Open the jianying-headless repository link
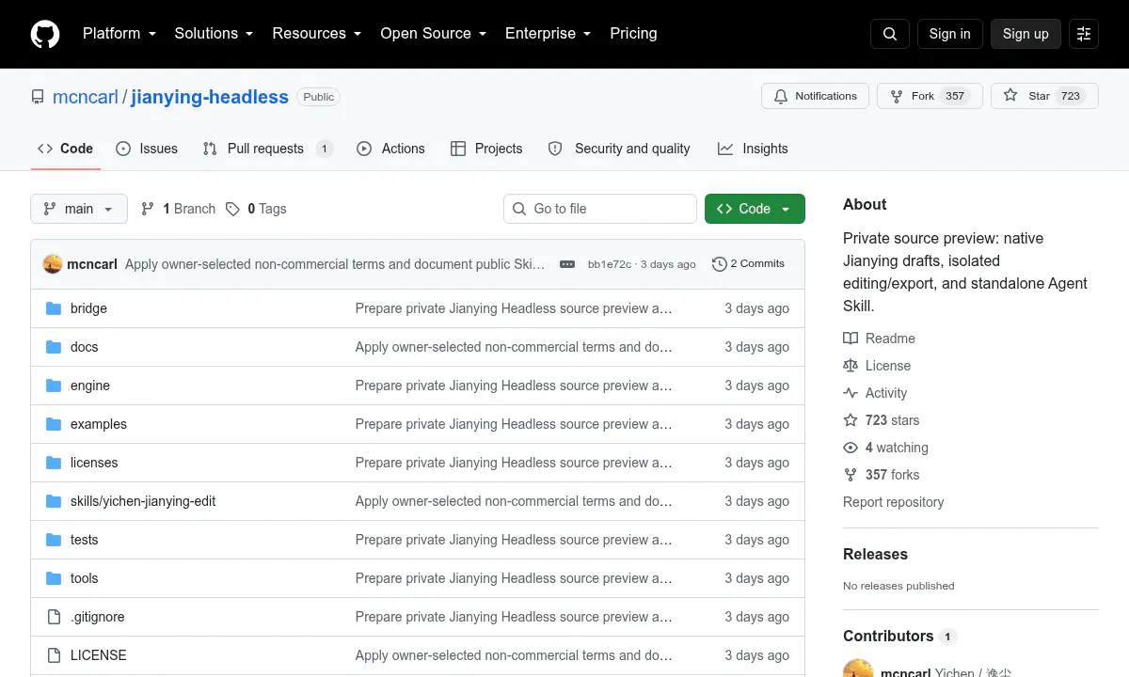 [x=210, y=97]
